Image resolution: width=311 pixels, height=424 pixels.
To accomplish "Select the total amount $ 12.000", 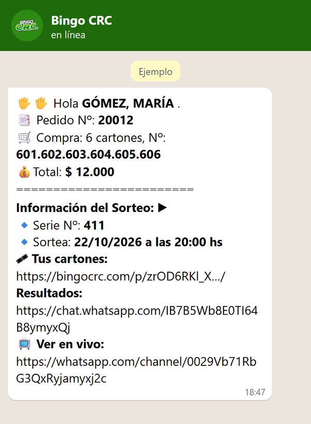I will (x=90, y=172).
